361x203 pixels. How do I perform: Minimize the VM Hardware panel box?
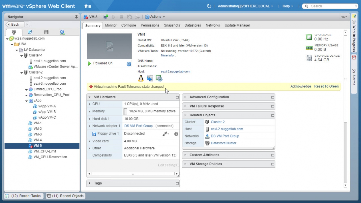pyautogui.click(x=177, y=97)
